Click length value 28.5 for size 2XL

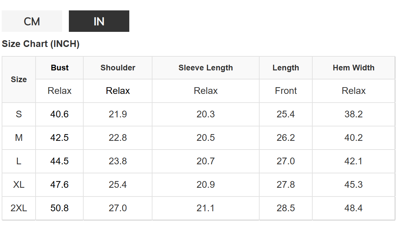(285, 208)
